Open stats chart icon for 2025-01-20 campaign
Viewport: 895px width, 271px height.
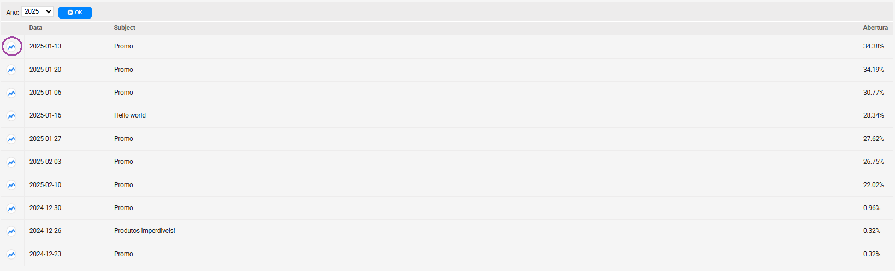11,70
